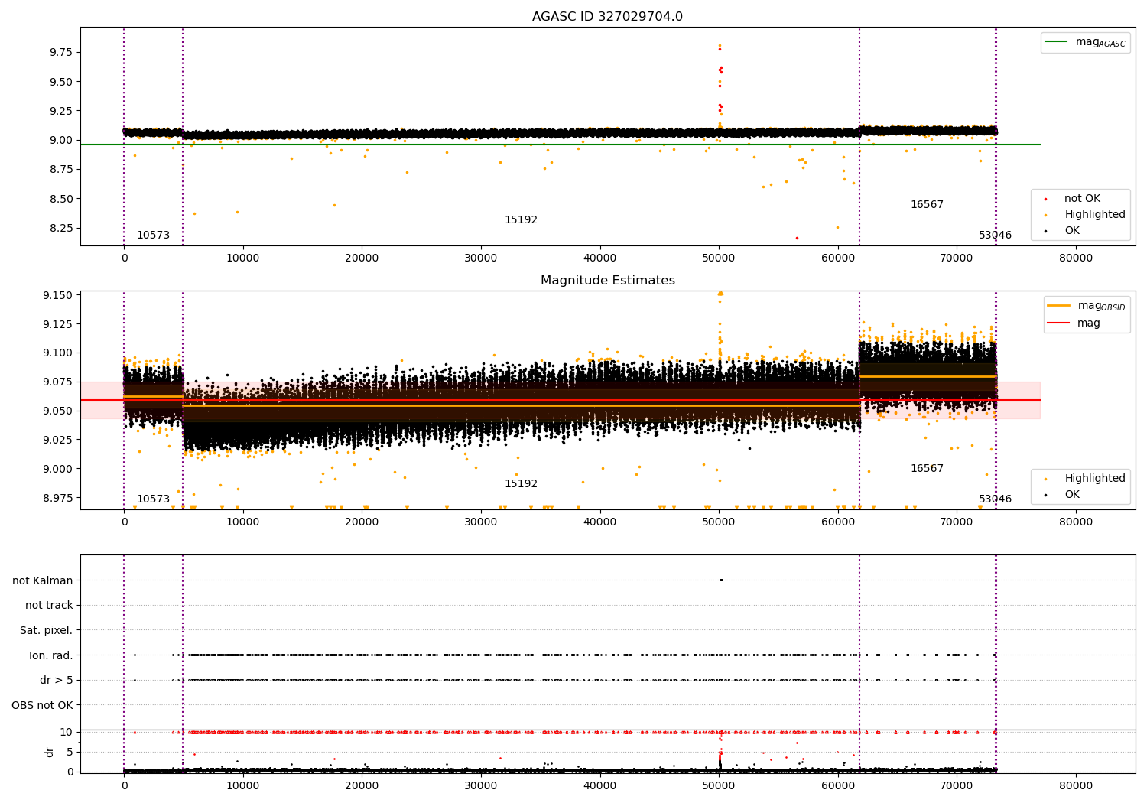Click the 'Magnitude Estimates' plot title
The height and width of the screenshot is (803, 1147).
click(607, 281)
